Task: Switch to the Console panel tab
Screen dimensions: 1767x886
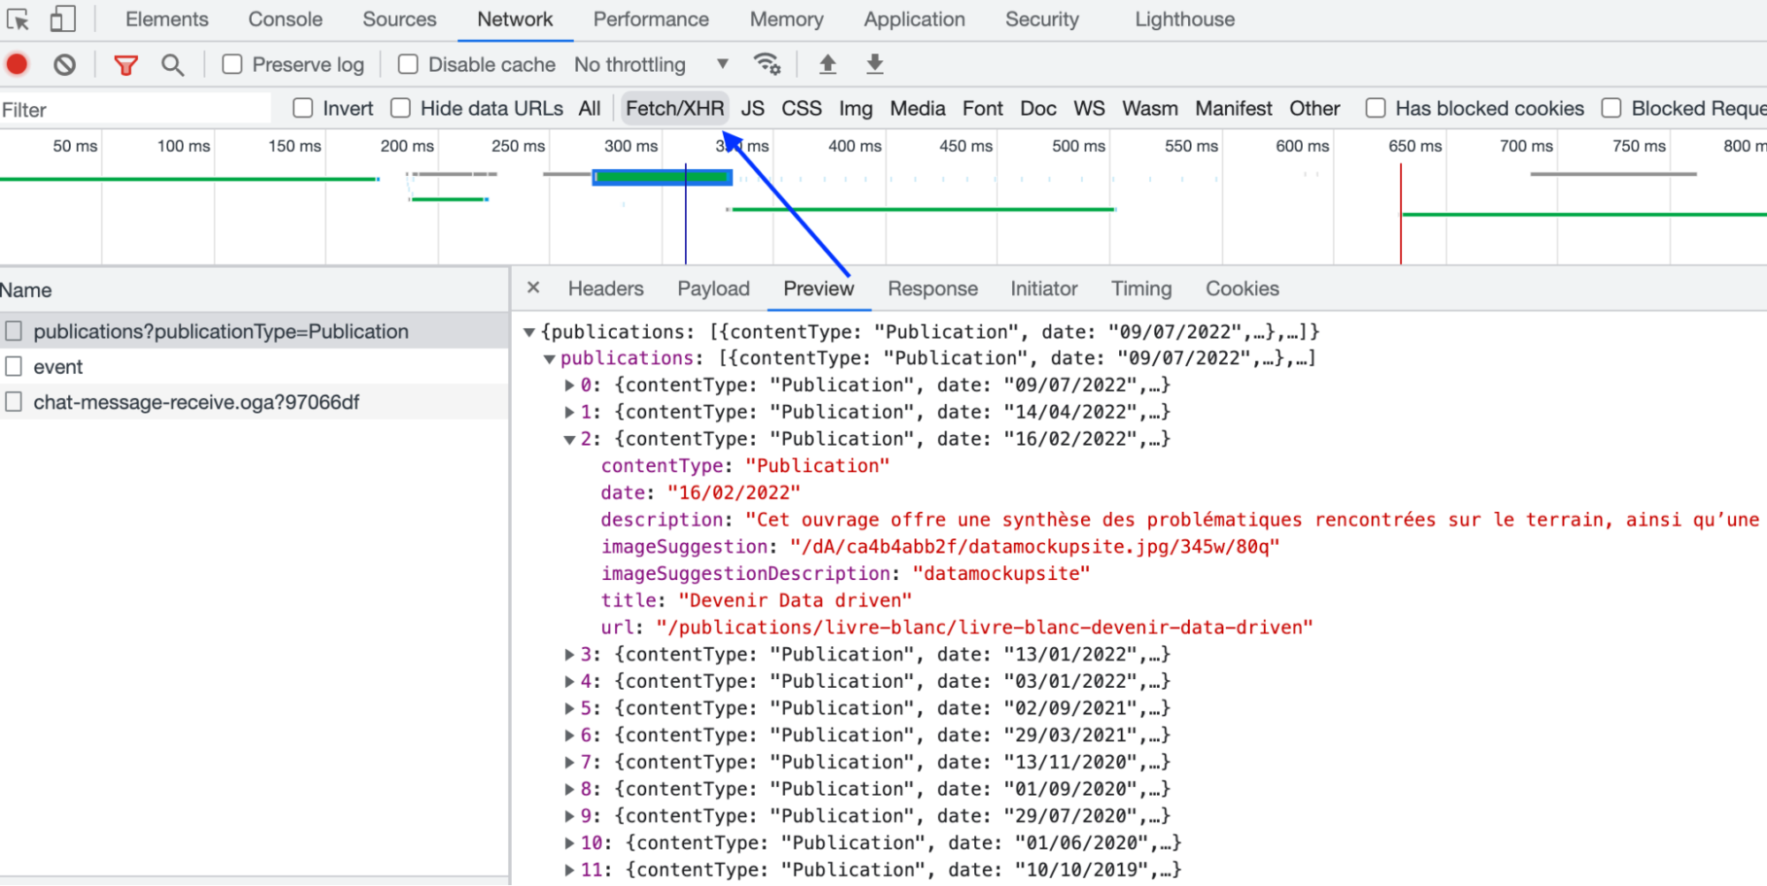Action: point(285,19)
